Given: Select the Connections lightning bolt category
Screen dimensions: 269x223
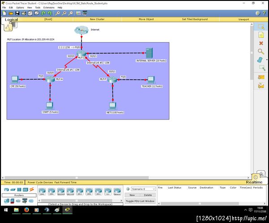Looking at the screenshot, I should pos(31,189).
